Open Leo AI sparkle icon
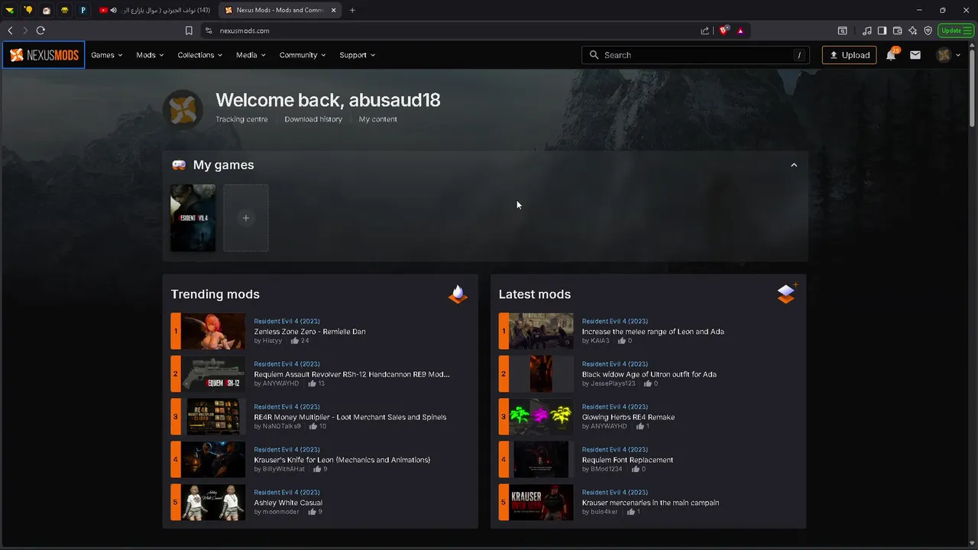 click(x=912, y=31)
